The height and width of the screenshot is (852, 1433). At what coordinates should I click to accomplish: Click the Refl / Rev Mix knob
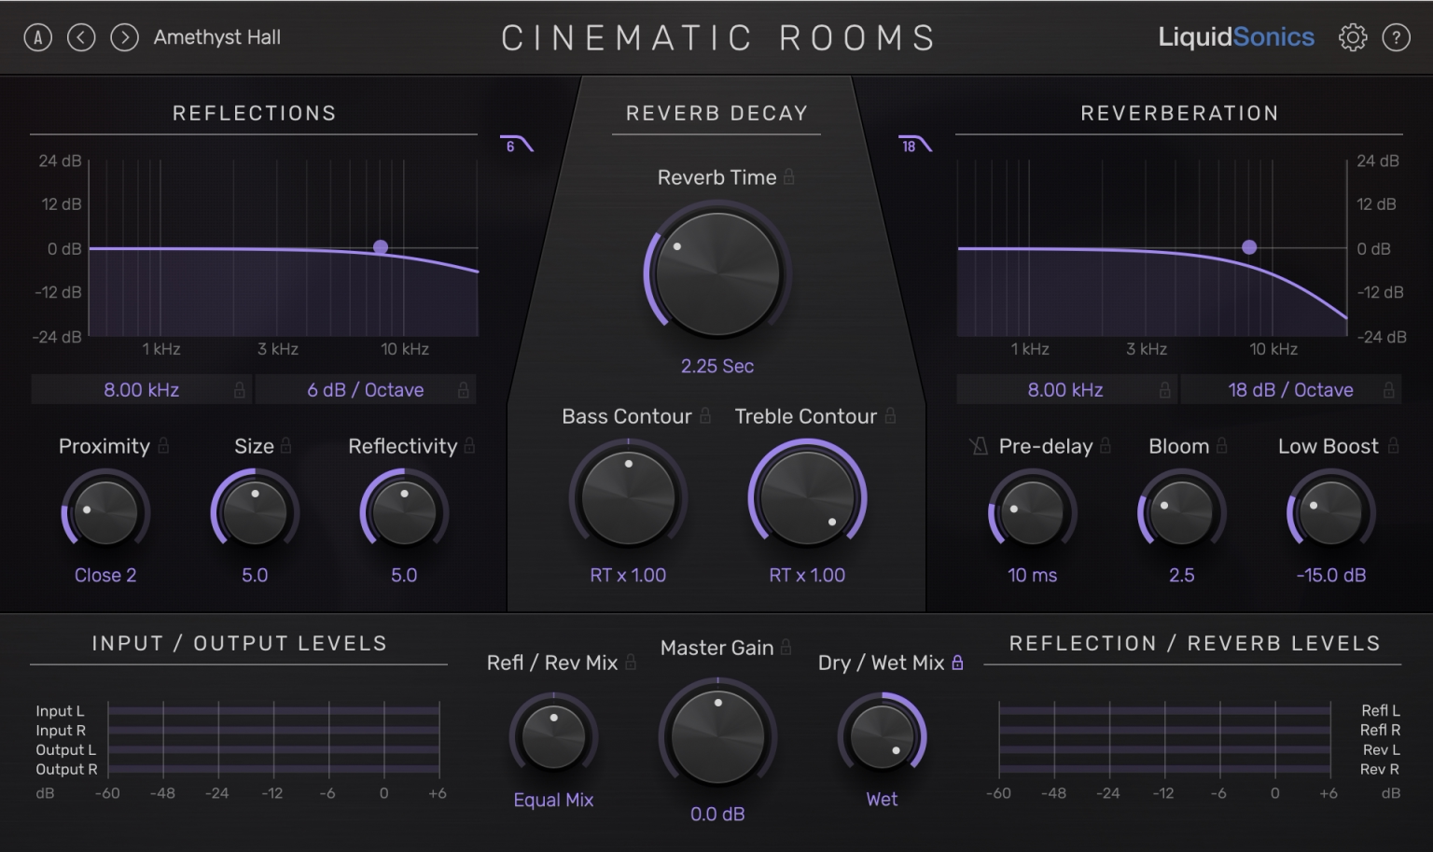[553, 736]
